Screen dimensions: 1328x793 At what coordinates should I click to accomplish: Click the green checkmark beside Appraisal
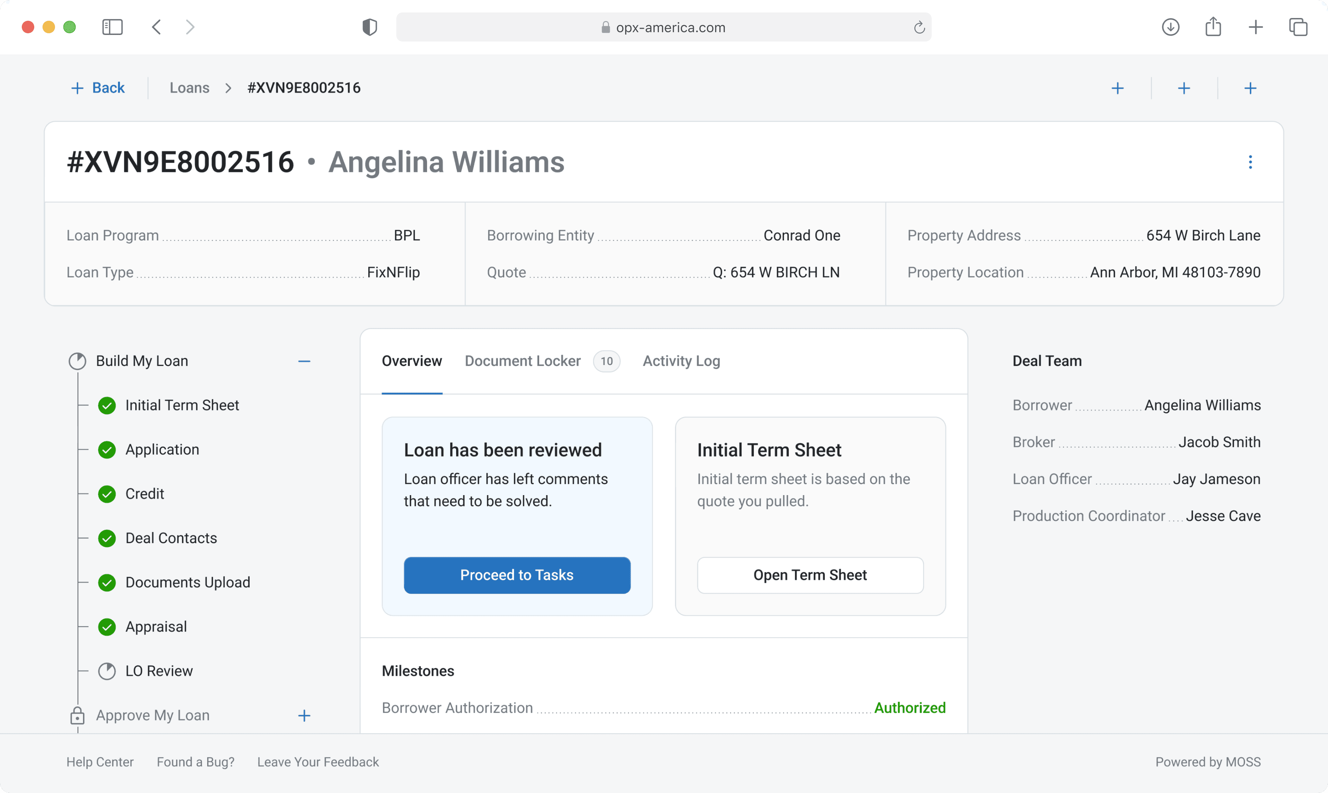coord(107,627)
